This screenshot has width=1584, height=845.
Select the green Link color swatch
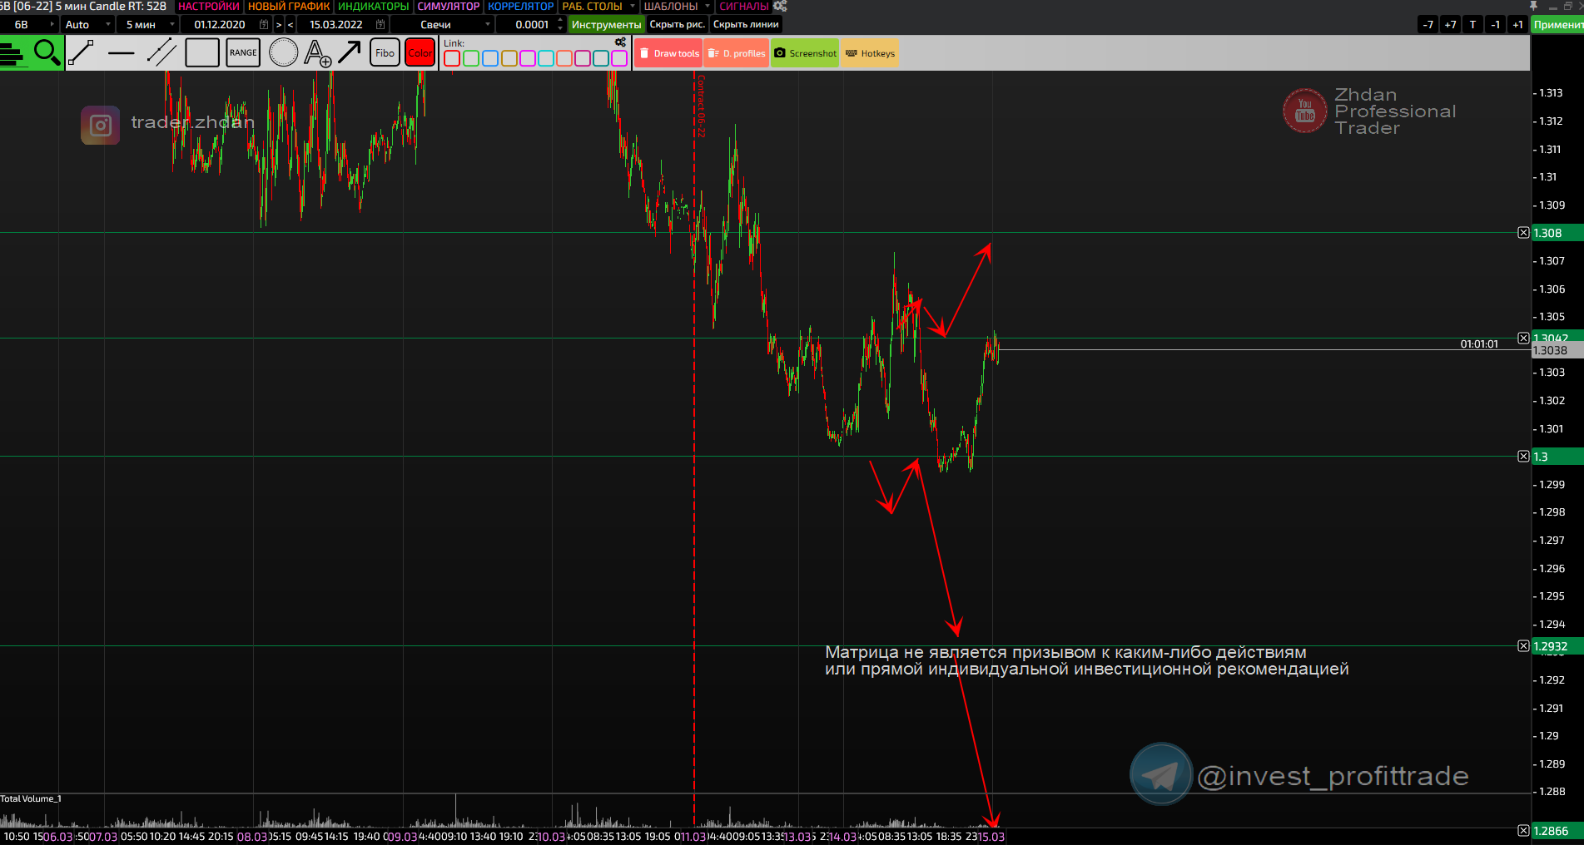pos(471,58)
